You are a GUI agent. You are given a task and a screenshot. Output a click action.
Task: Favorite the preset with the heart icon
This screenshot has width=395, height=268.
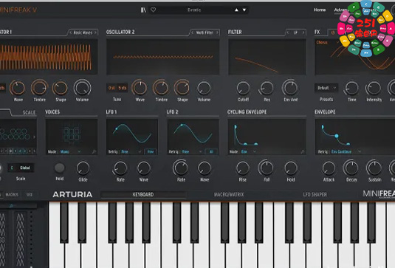click(x=153, y=10)
